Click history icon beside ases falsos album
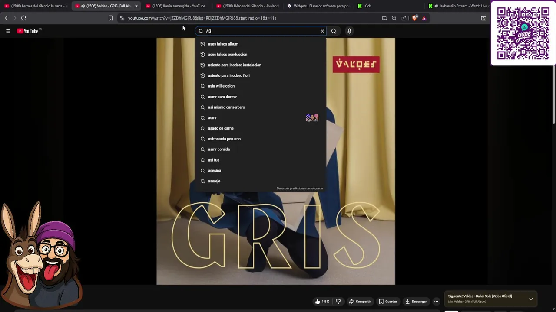Screen dimensions: 556x312 click(202, 44)
